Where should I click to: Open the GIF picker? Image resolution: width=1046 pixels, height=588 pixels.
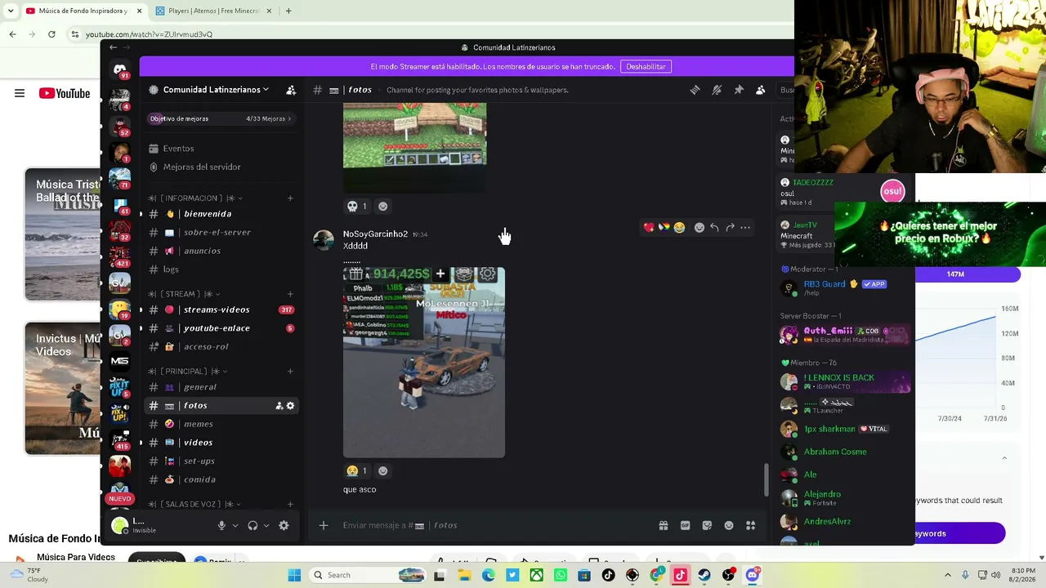point(686,526)
